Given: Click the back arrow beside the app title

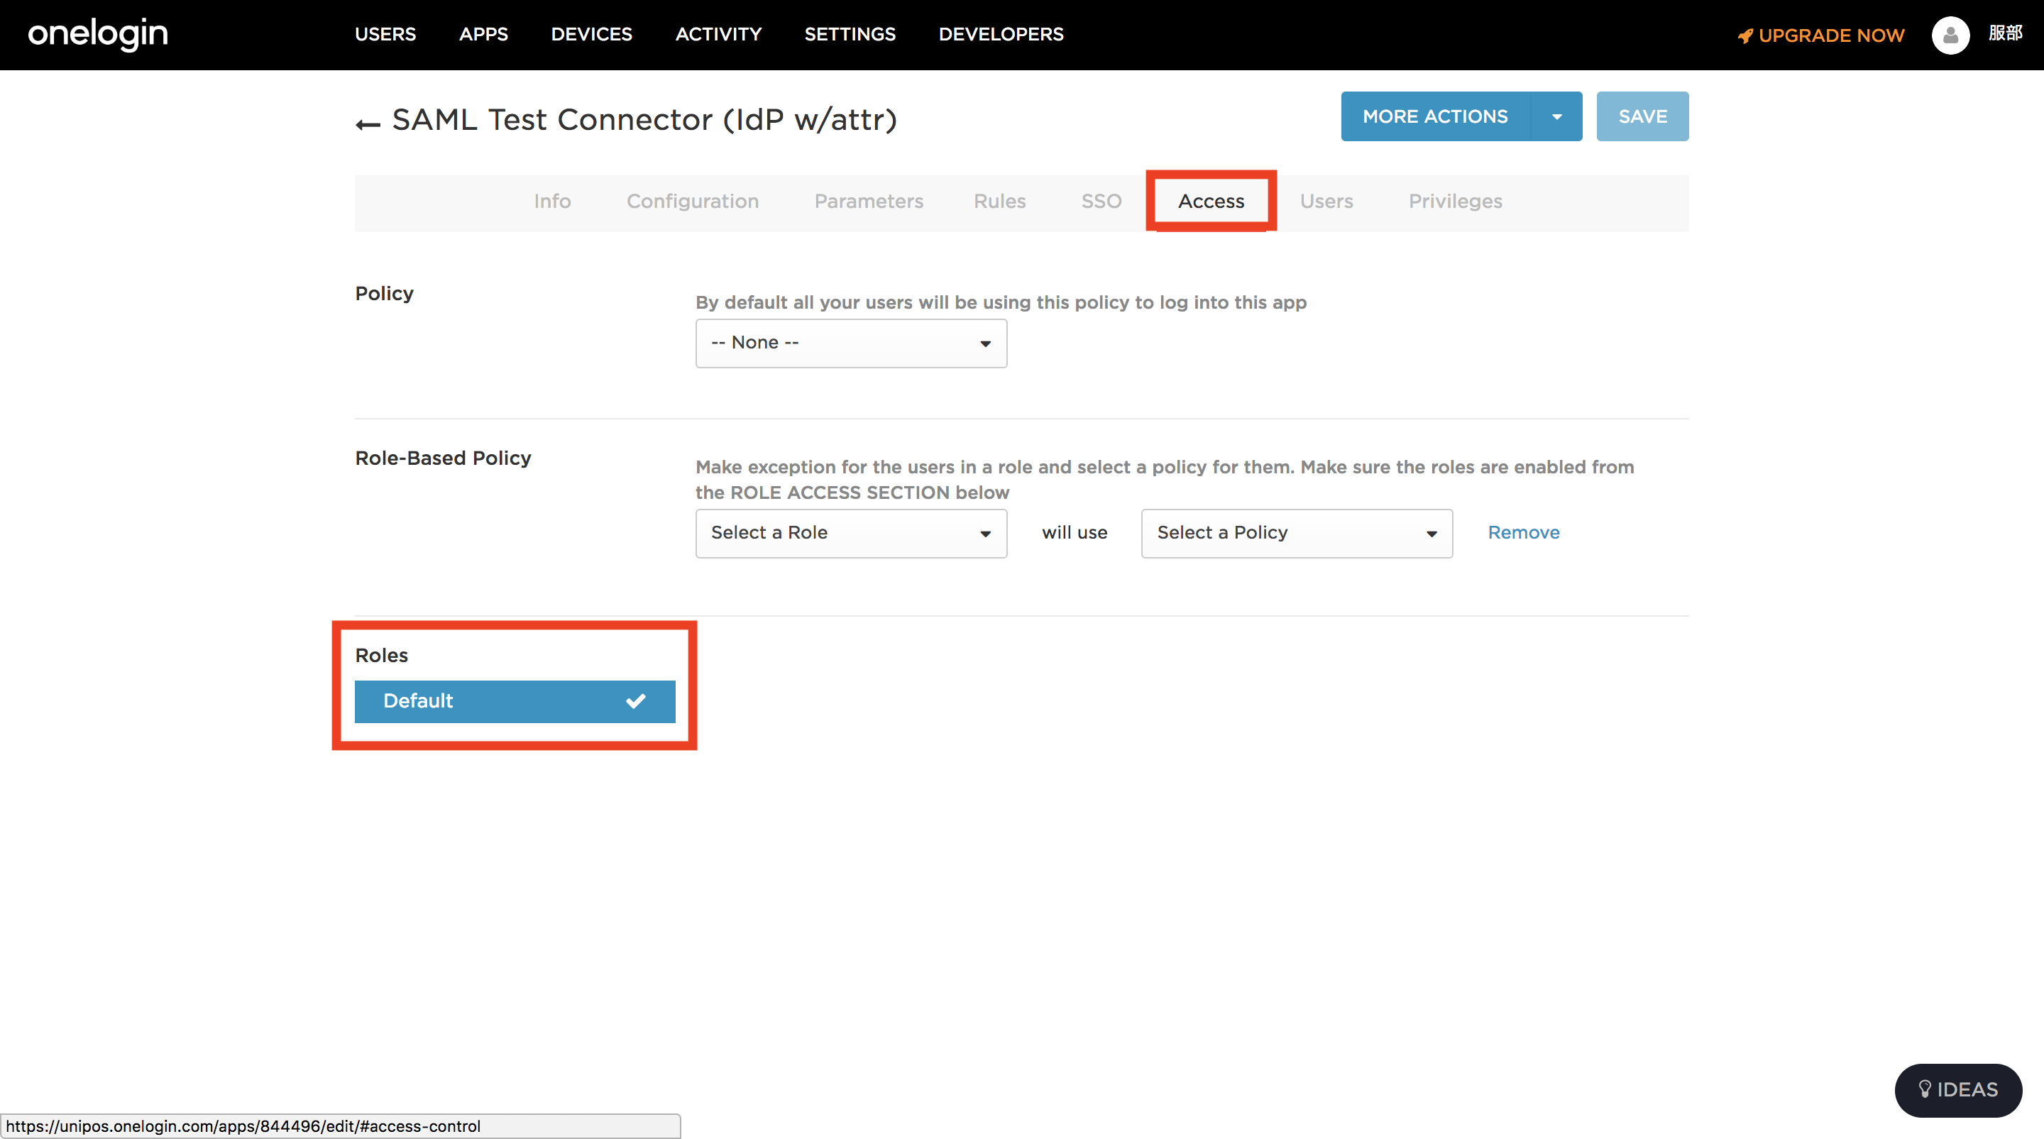Looking at the screenshot, I should 368,123.
